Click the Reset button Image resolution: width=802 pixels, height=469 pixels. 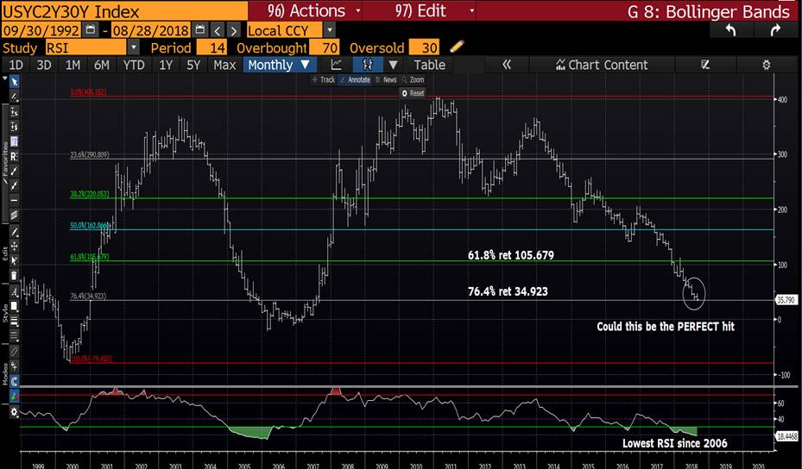[x=413, y=93]
